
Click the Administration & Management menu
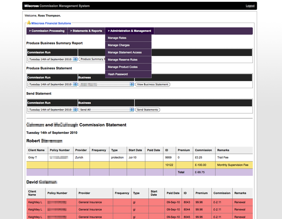pyautogui.click(x=130, y=31)
